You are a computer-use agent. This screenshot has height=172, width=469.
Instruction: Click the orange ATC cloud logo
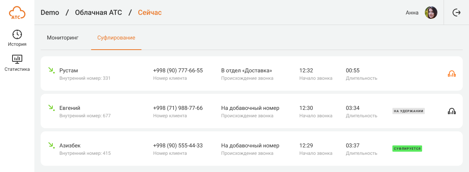coord(17,13)
